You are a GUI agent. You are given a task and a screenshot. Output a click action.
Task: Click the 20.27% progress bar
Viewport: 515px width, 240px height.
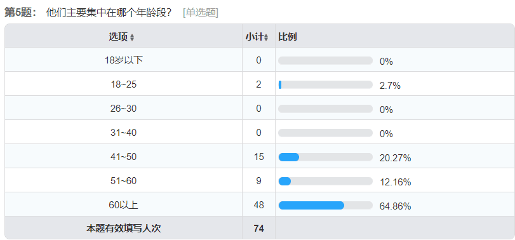(x=326, y=157)
